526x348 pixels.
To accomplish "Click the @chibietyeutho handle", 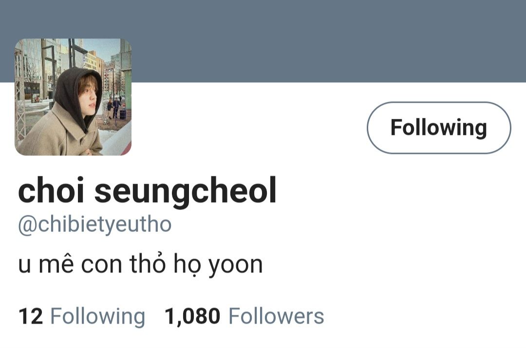I will click(94, 225).
